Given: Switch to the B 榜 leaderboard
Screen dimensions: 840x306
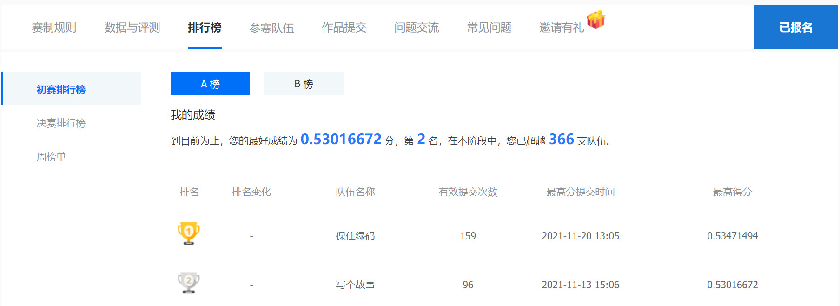Looking at the screenshot, I should 304,84.
